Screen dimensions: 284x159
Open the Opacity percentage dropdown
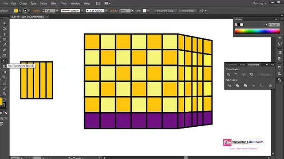pyautogui.click(x=132, y=11)
